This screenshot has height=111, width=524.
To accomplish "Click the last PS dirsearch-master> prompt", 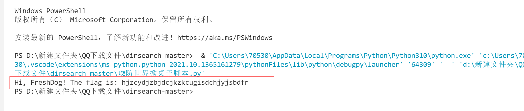I will [103, 92].
